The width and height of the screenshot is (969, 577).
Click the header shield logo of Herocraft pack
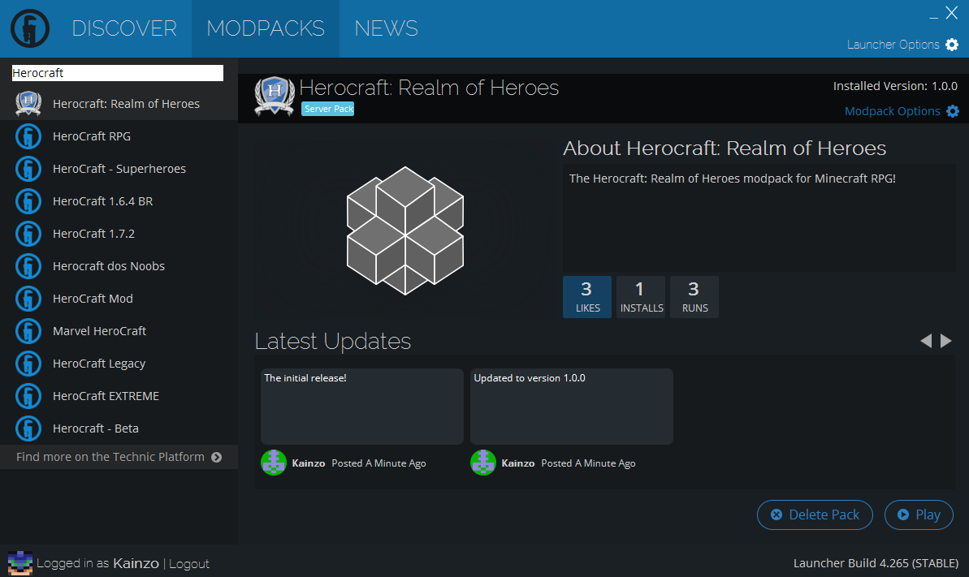(275, 96)
